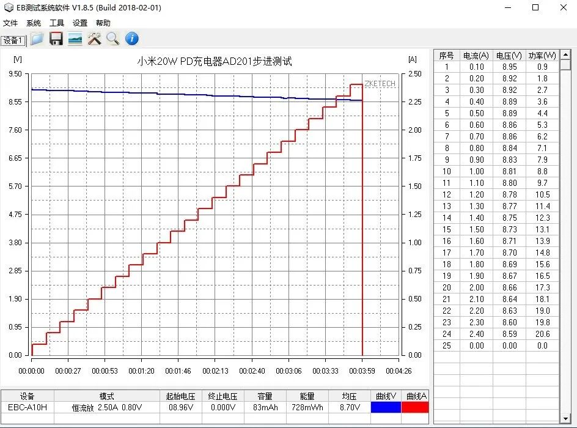577x428 pixels.
Task: Click the table scrollbar thumb
Action: click(x=565, y=65)
